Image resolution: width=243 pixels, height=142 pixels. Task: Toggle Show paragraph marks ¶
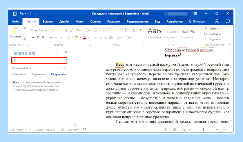[141, 30]
